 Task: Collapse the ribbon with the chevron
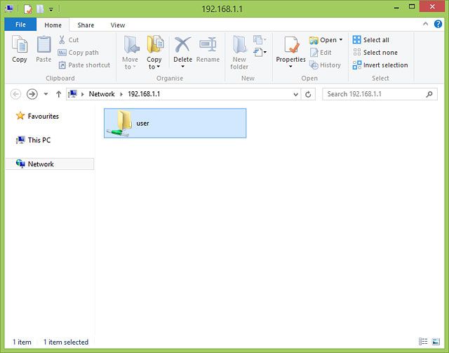click(426, 24)
